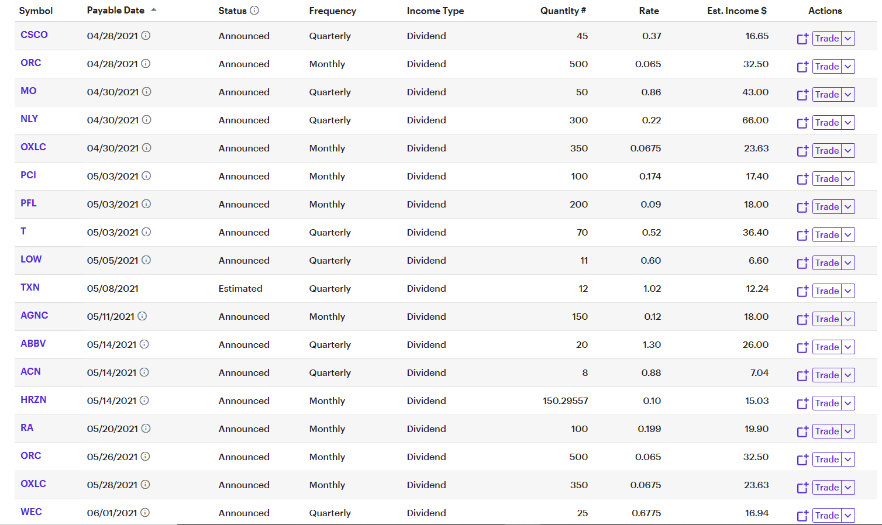The height and width of the screenshot is (525, 882).
Task: Click the add-note icon in the NLY row
Action: click(x=802, y=123)
